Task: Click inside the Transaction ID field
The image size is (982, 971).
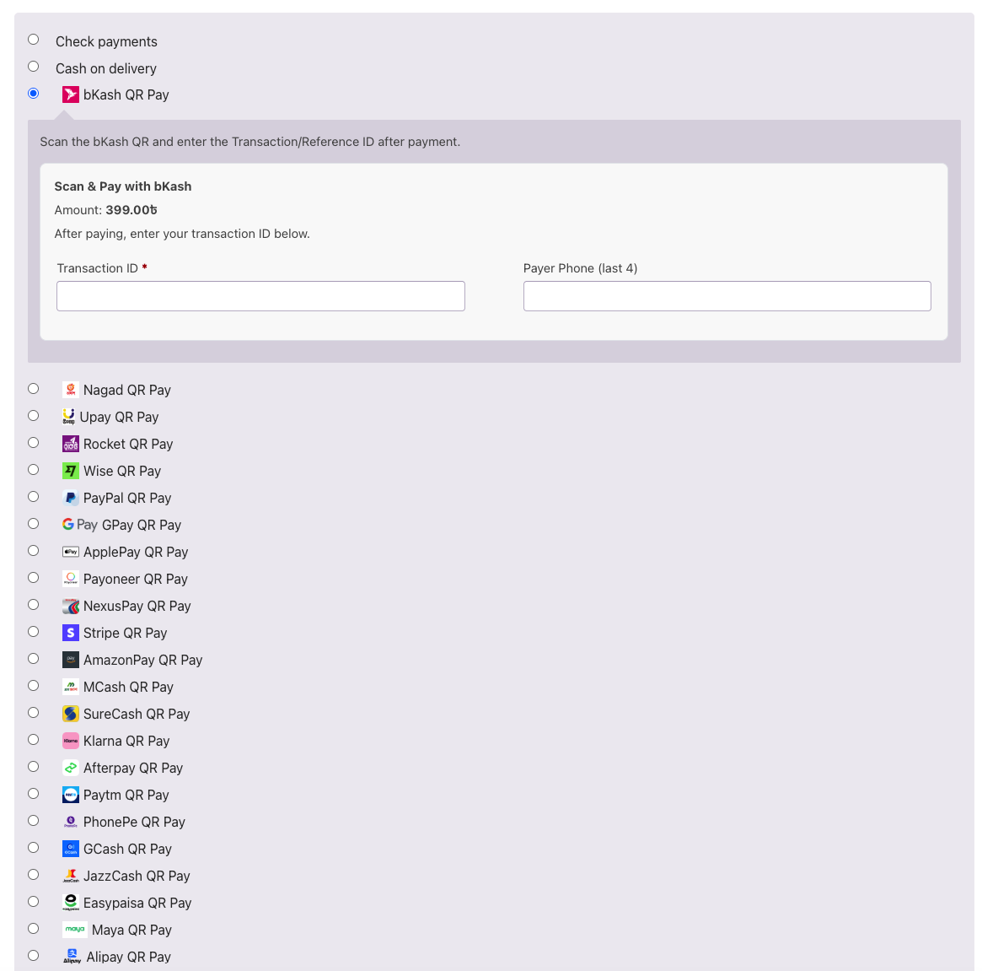Action: (260, 296)
